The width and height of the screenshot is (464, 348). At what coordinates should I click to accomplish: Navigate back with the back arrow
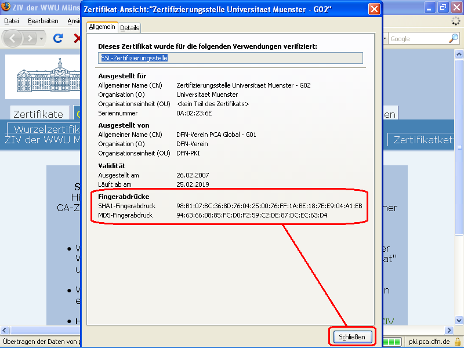[12, 38]
